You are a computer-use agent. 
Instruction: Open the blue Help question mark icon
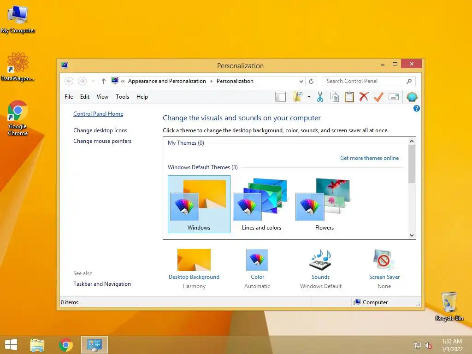coord(416,108)
